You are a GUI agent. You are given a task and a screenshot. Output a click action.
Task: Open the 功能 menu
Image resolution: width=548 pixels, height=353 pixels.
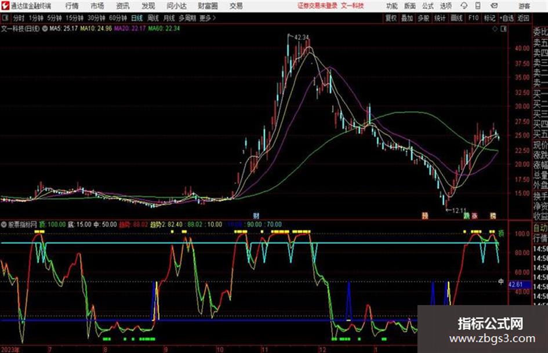tap(392, 6)
